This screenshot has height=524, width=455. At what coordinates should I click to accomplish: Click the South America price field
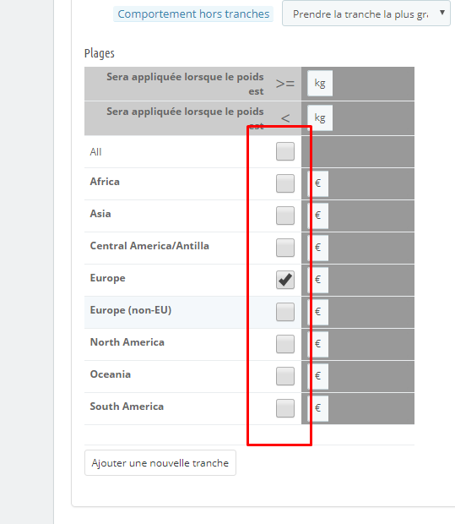(317, 408)
